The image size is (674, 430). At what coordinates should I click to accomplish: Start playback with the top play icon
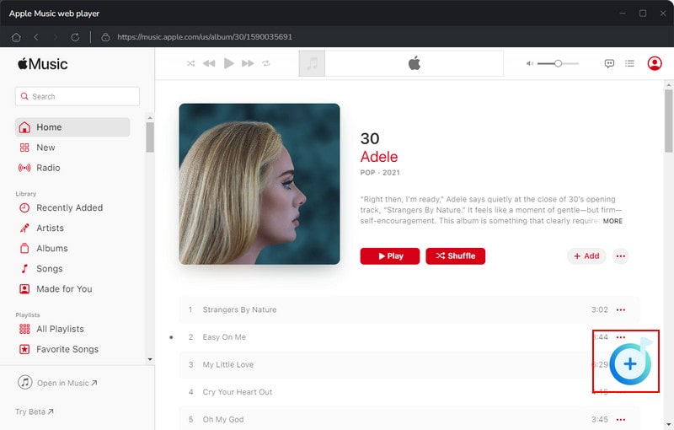(228, 63)
